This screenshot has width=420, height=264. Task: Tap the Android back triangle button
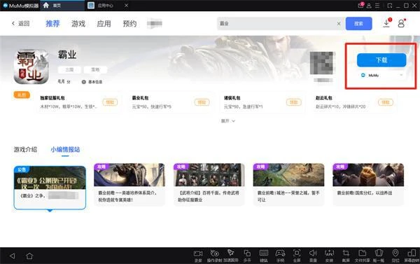click(x=13, y=256)
